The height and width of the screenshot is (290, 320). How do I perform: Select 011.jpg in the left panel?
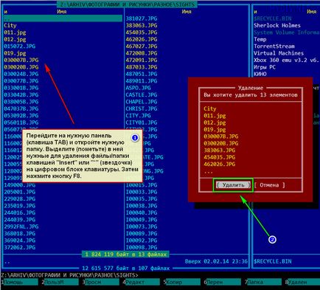[x=15, y=32]
